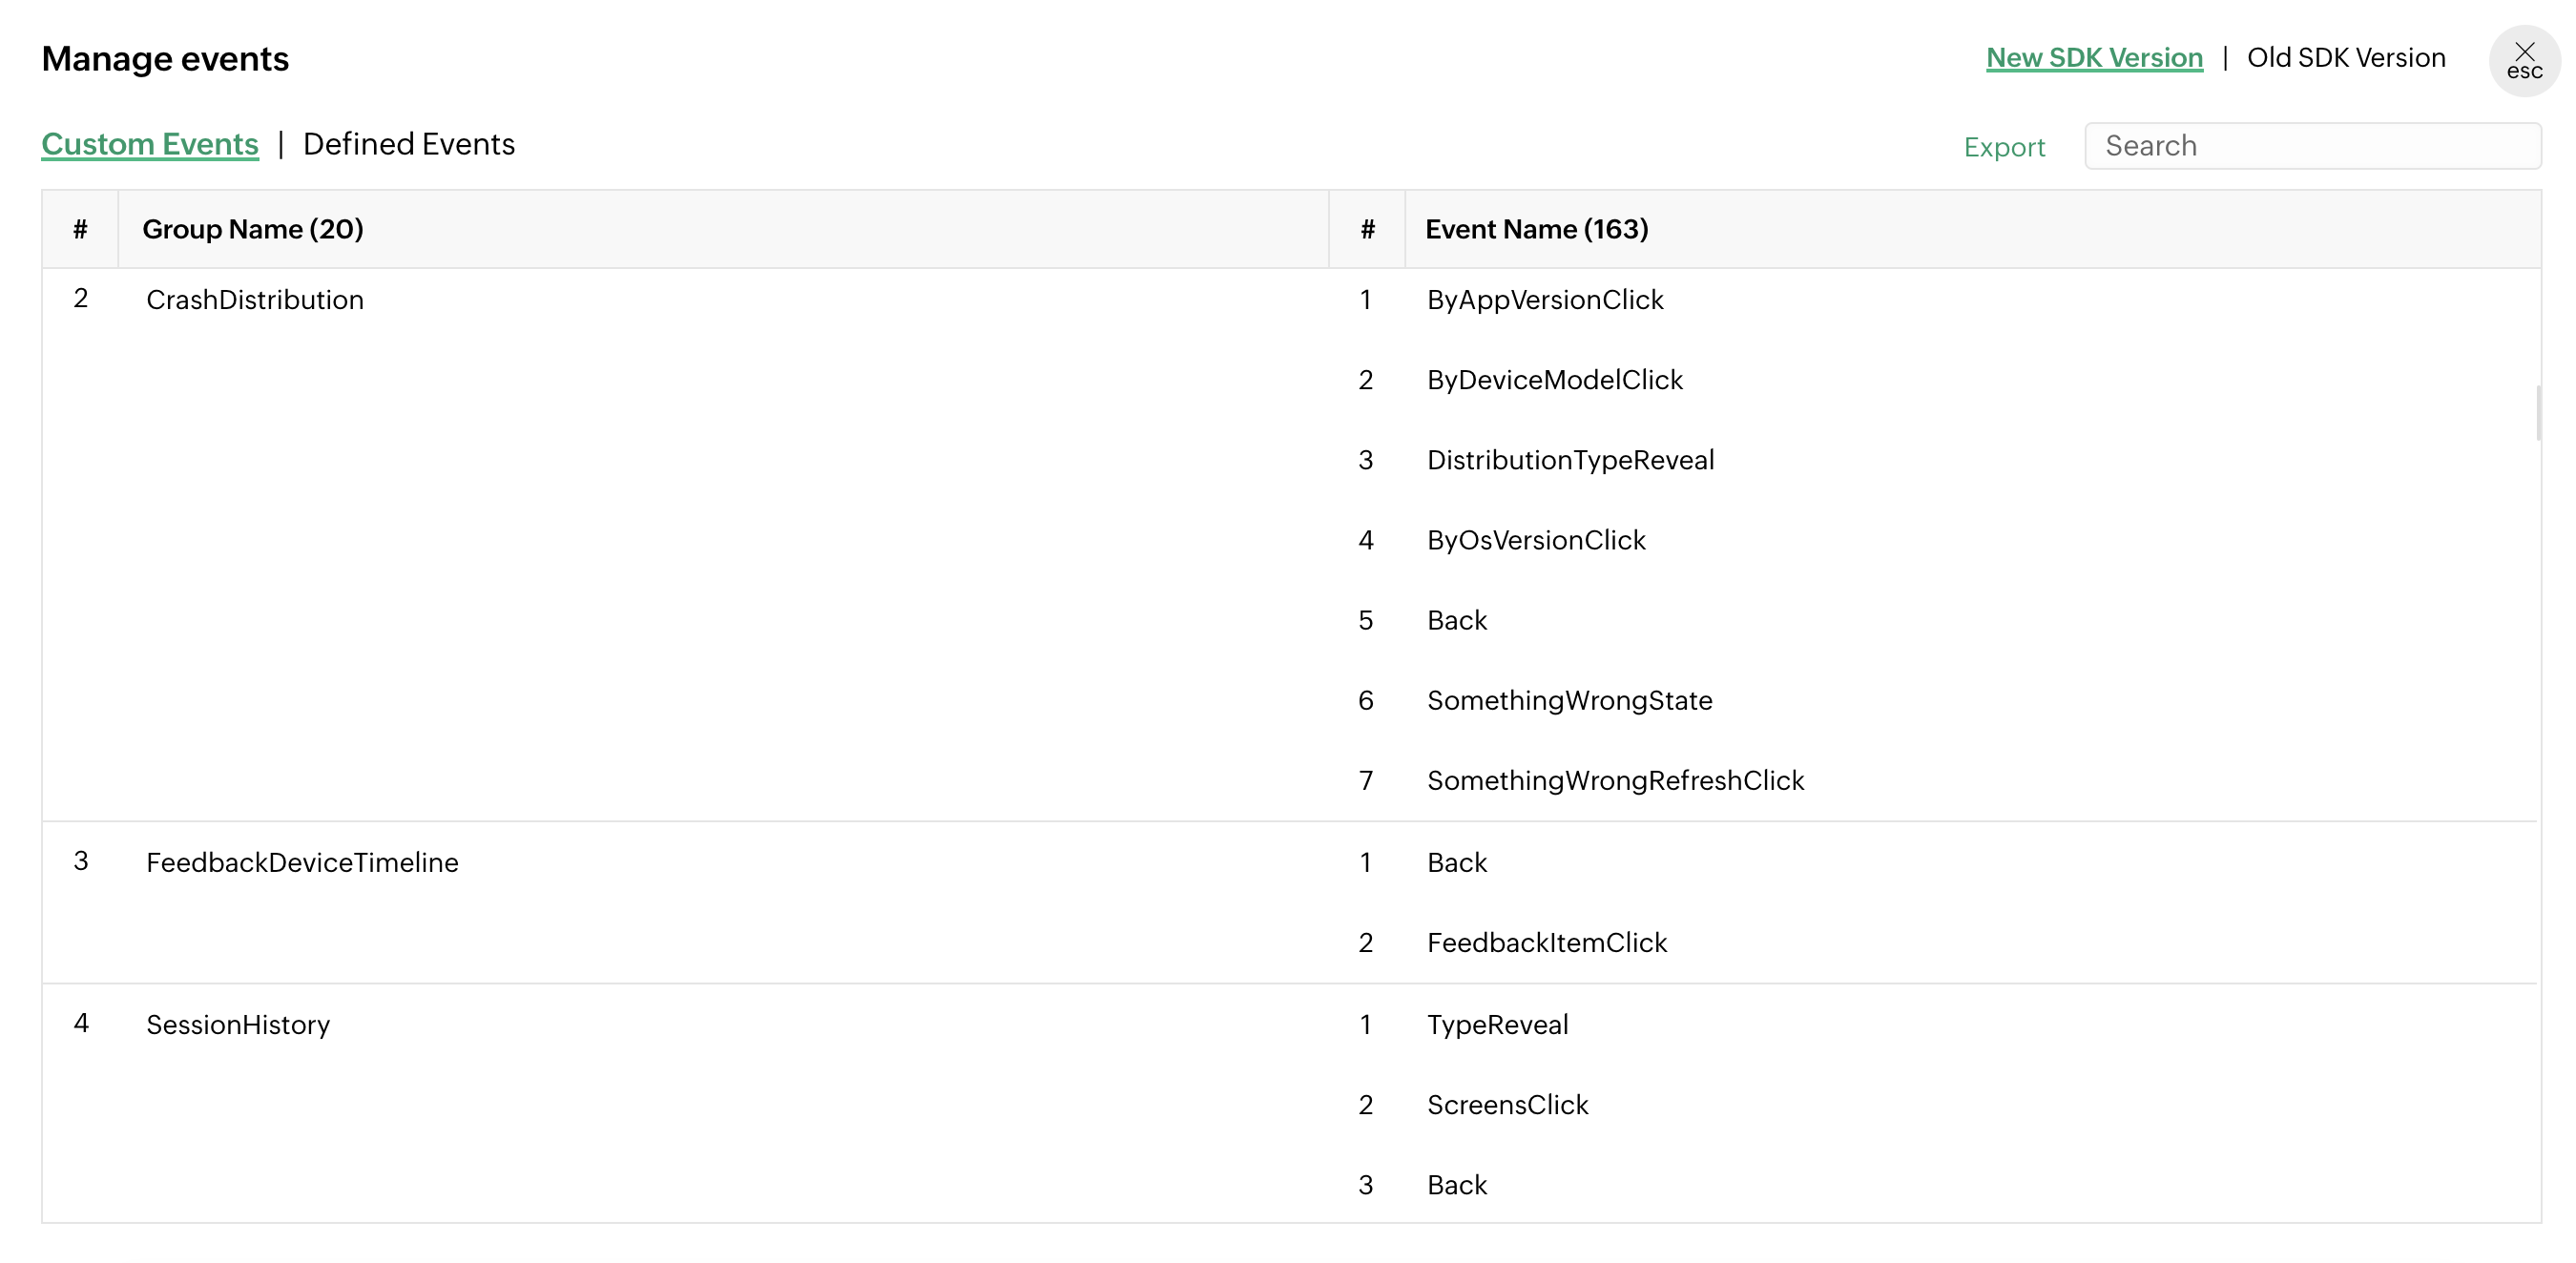Viewport: 2576px width, 1263px height.
Task: Click the ByAppVersionClick event
Action: pyautogui.click(x=1544, y=300)
